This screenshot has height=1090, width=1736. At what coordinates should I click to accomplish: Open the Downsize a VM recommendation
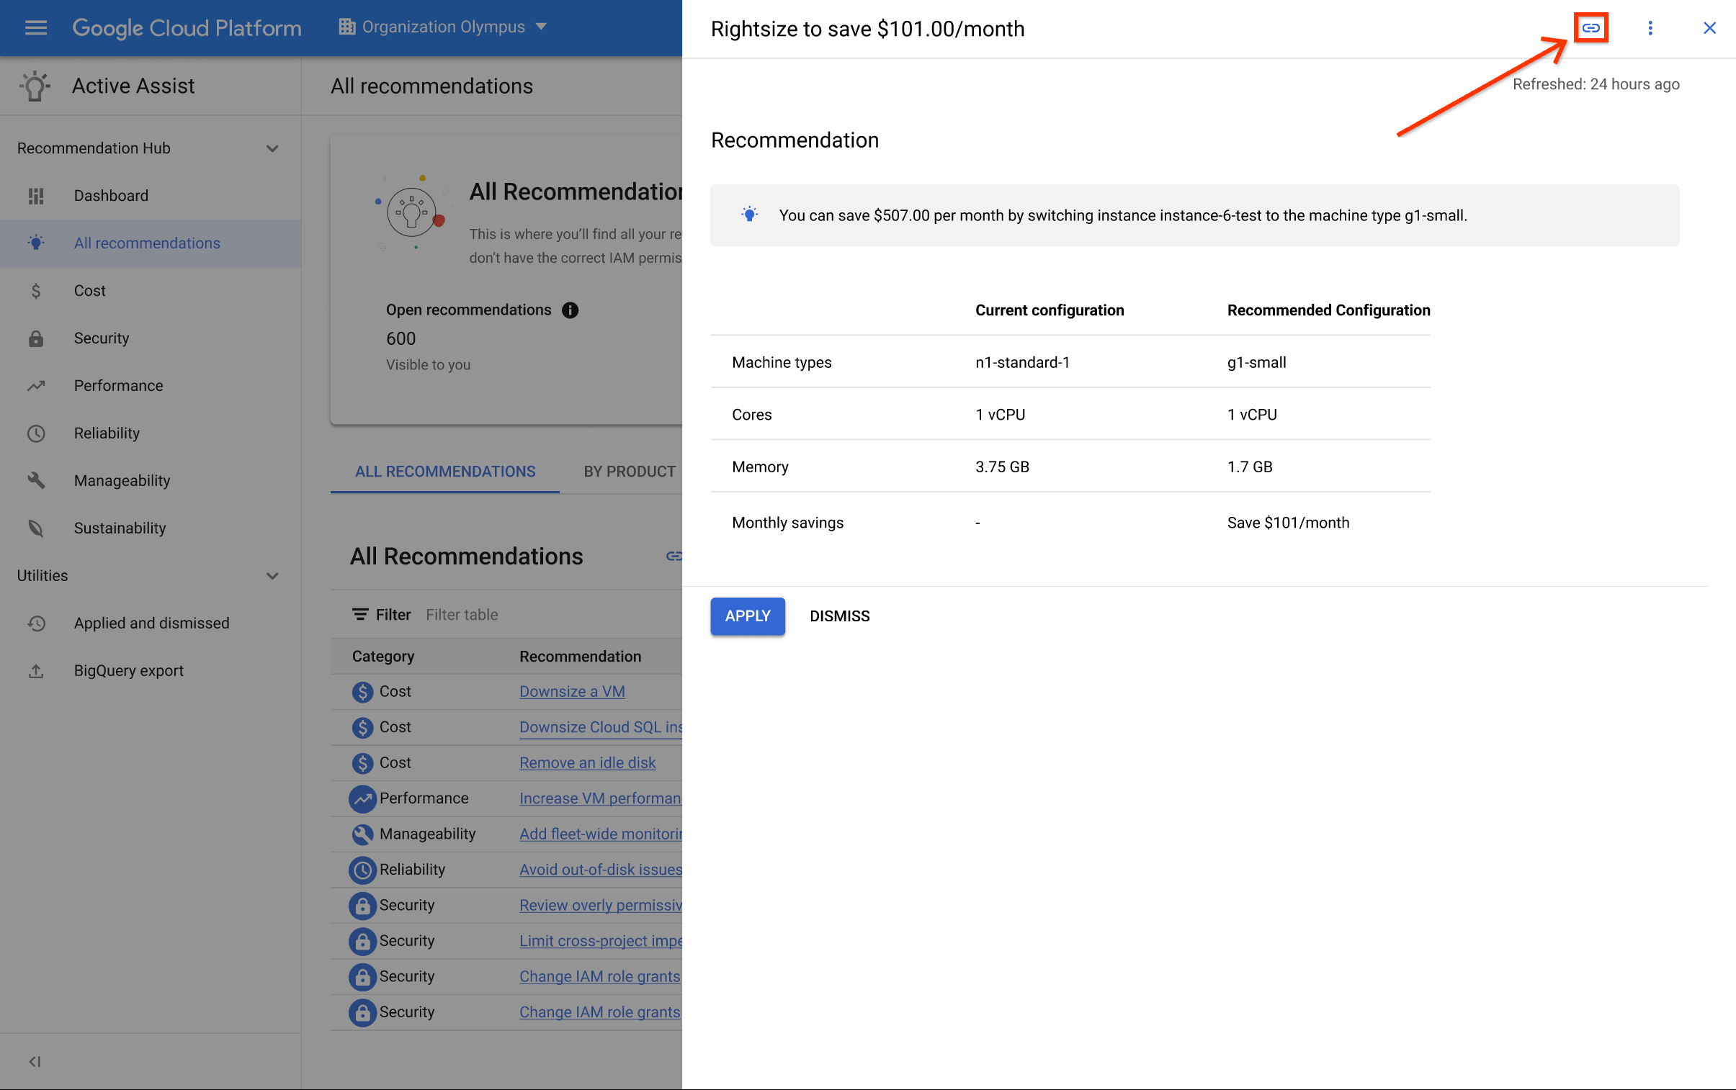tap(571, 690)
